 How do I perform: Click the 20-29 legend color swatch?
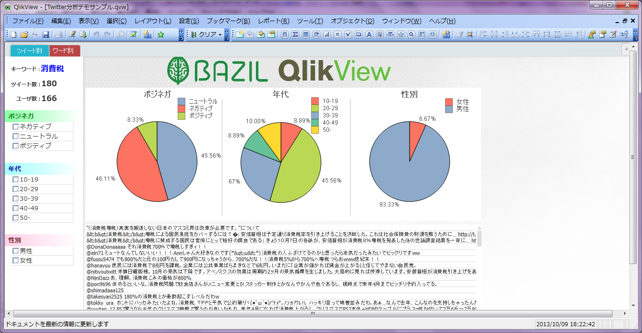point(315,108)
